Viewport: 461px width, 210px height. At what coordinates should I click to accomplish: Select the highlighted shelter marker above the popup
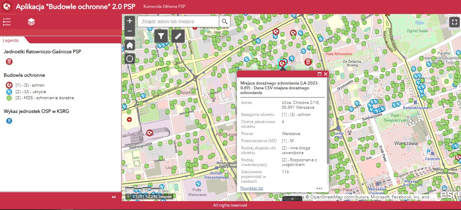point(282,63)
